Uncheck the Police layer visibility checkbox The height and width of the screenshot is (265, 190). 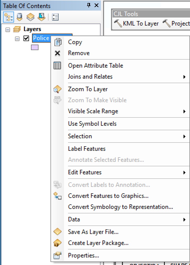(26, 38)
